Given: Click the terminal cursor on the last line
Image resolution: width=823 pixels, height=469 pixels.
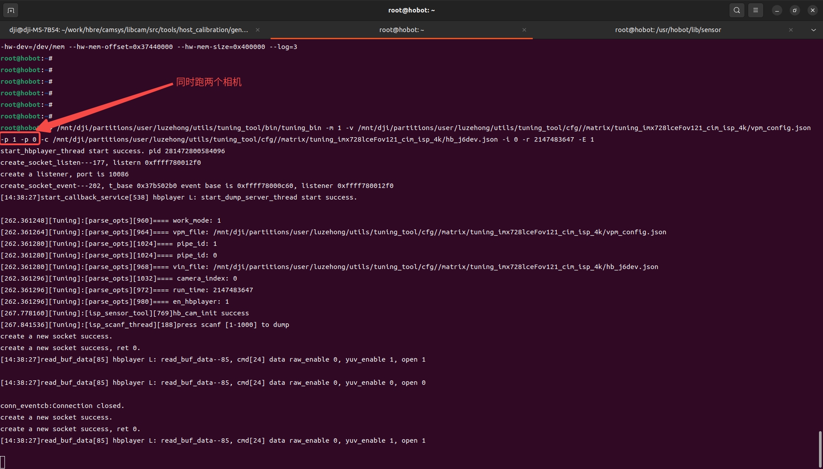Looking at the screenshot, I should [3, 462].
